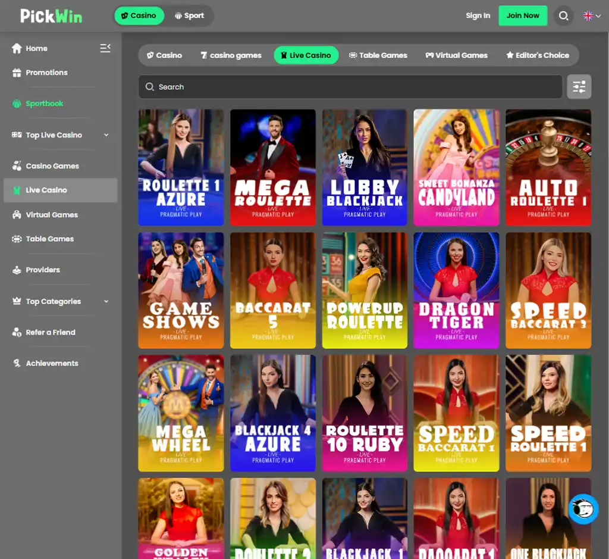This screenshot has width=609, height=559.
Task: Select the Table Games category tab
Action: pos(378,55)
